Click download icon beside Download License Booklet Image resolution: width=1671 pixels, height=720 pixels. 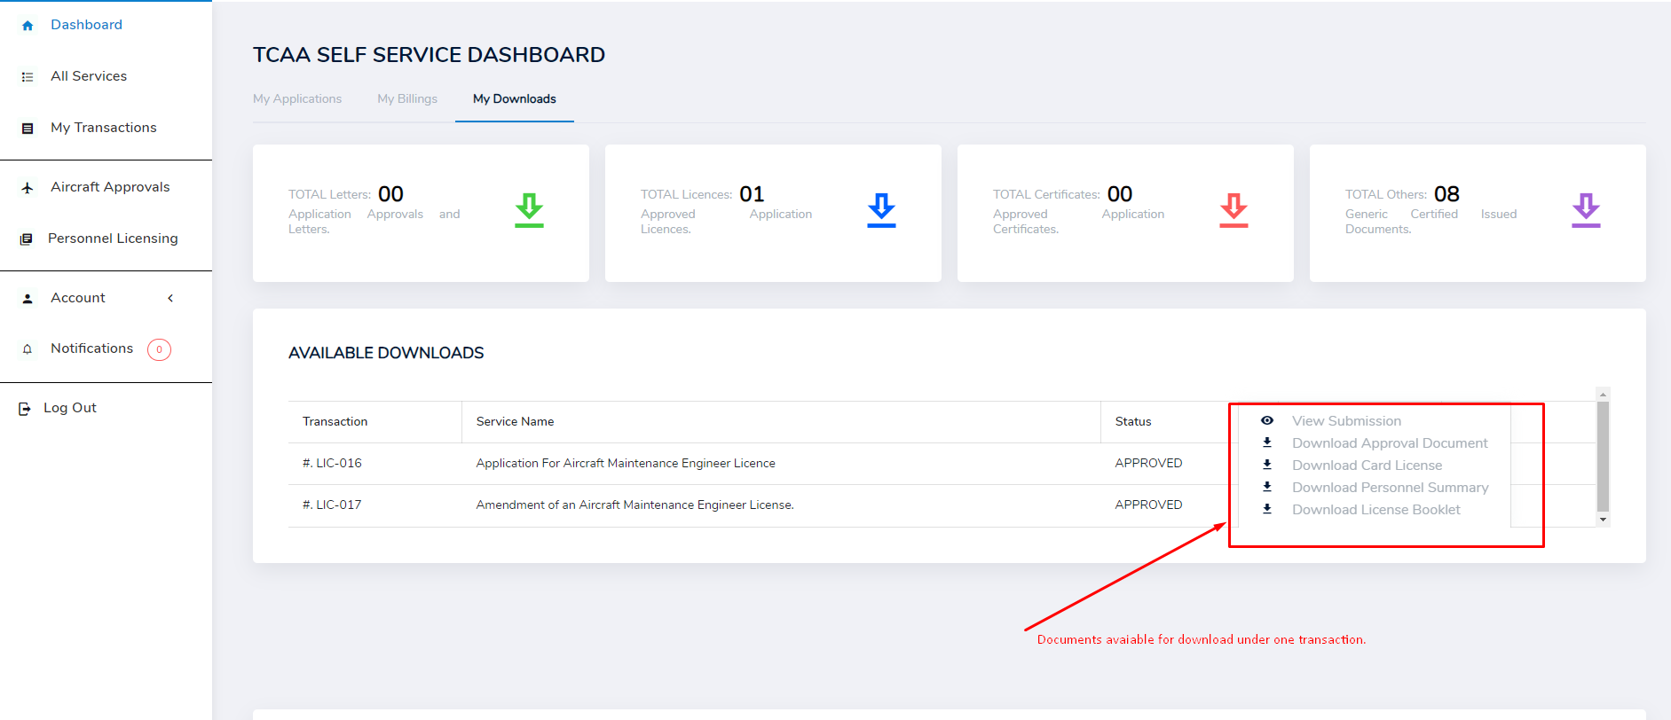click(1267, 509)
